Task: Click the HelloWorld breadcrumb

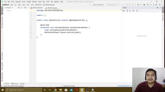Action: click(5, 5)
